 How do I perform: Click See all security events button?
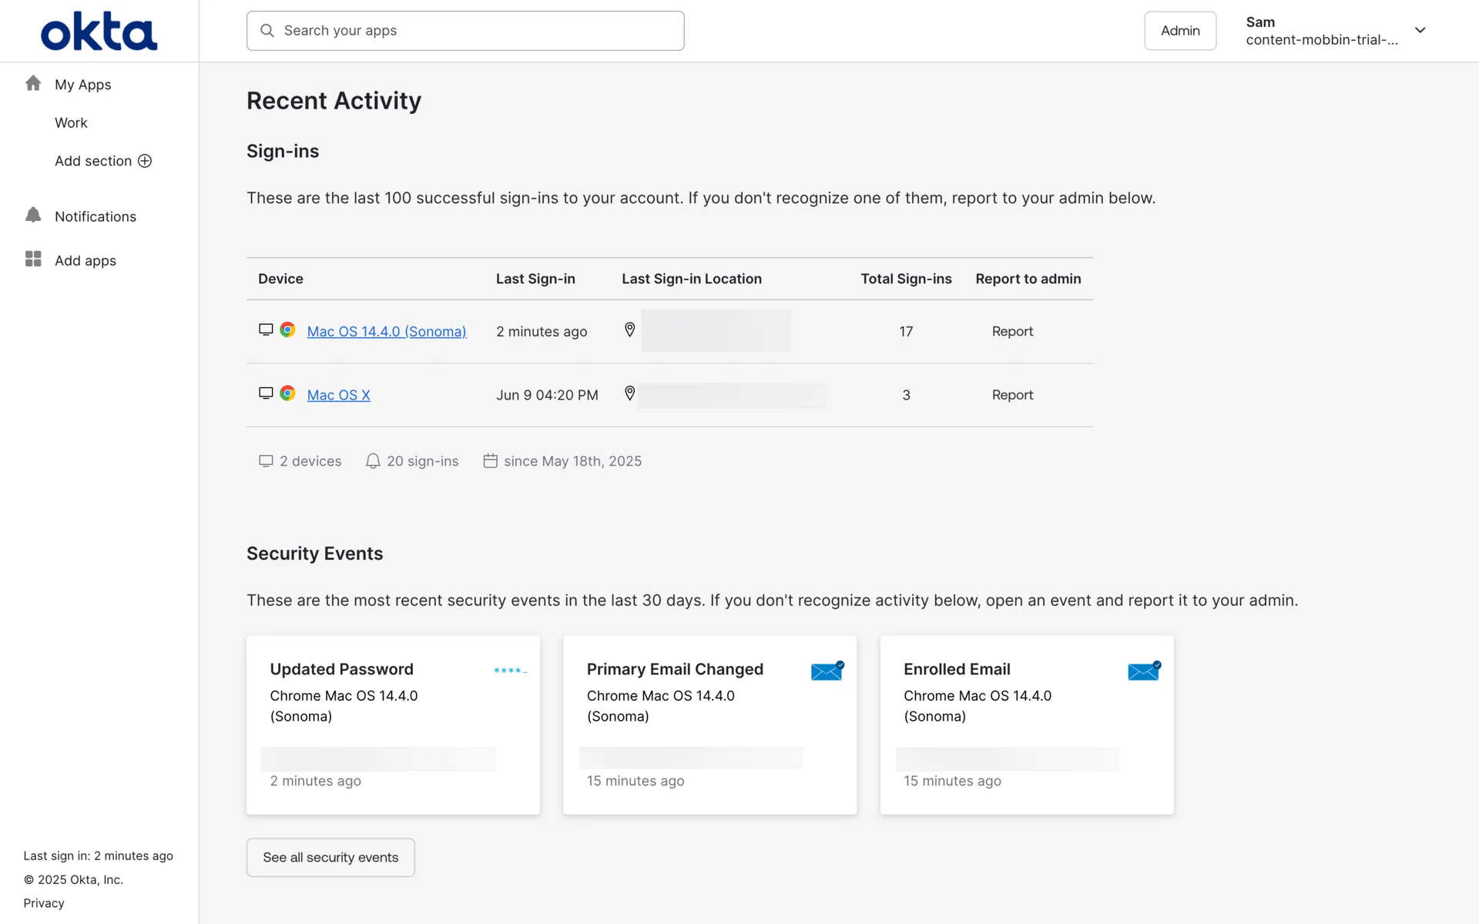point(330,857)
